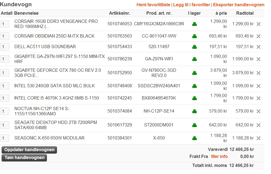Open product GIGABYTE GEFORCE GTX 780 OC
Screen dimensions: 271x174
58,73
